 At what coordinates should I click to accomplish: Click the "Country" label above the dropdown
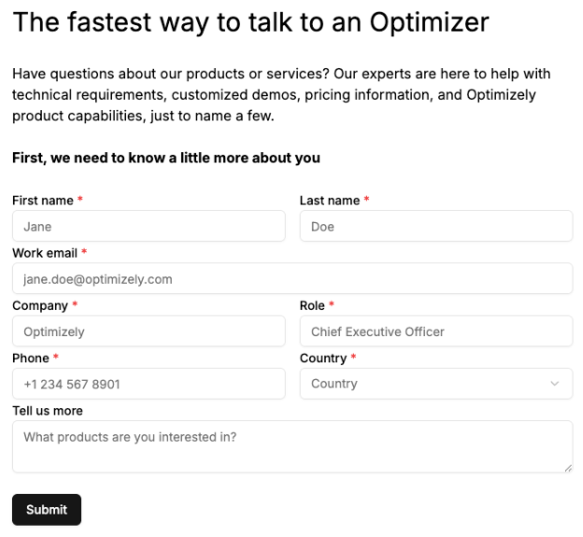[x=322, y=358]
